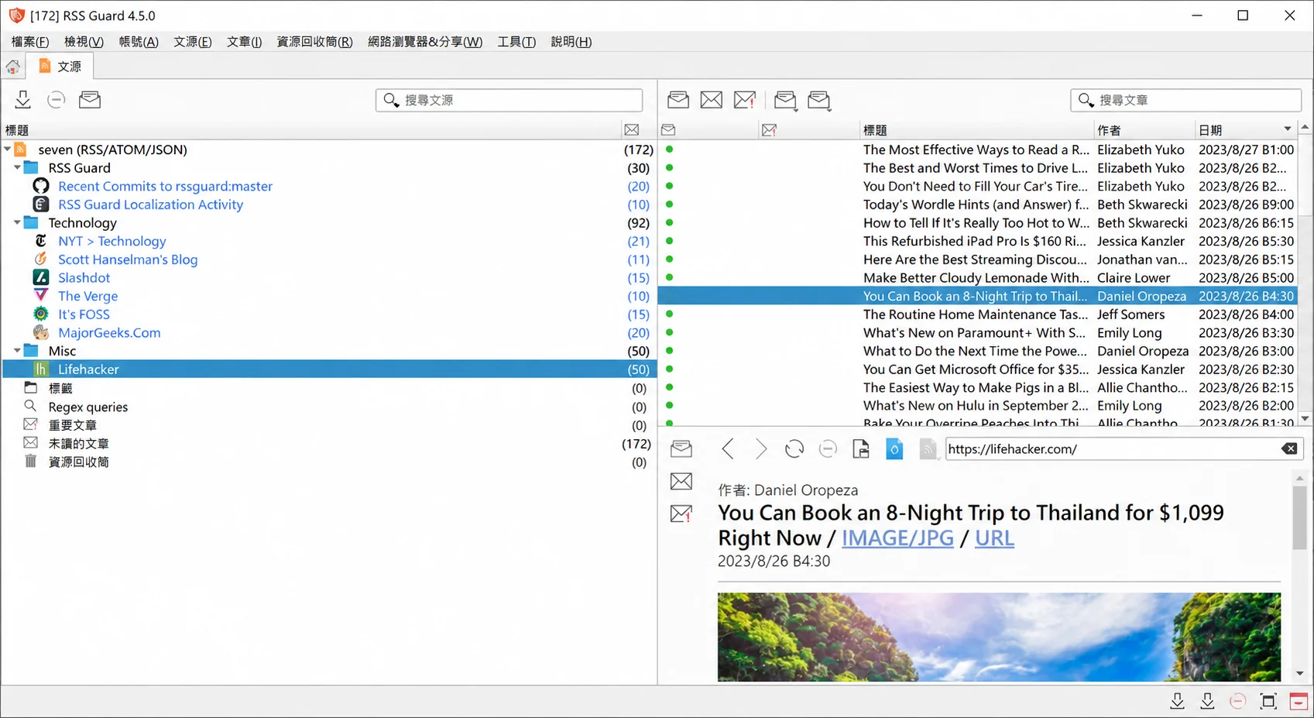Open the 工具(T) menu
Screen dimensions: 1314x718
(516, 42)
